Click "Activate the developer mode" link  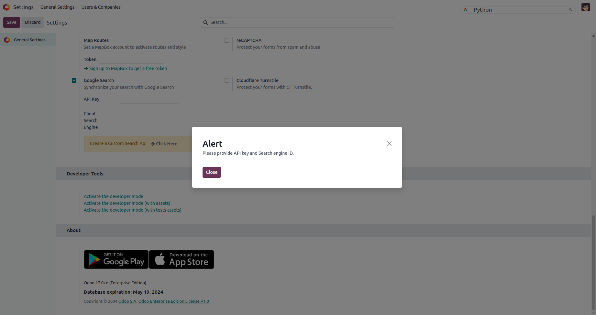113,196
